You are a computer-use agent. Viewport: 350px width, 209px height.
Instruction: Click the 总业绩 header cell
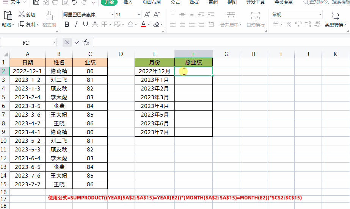(x=193, y=62)
